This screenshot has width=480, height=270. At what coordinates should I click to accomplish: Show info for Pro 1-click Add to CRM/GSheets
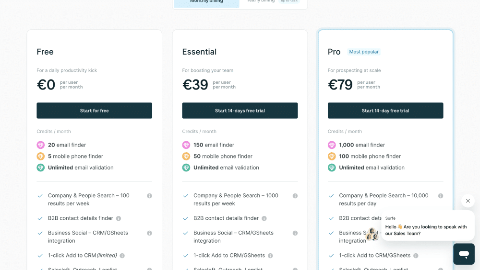(x=416, y=256)
